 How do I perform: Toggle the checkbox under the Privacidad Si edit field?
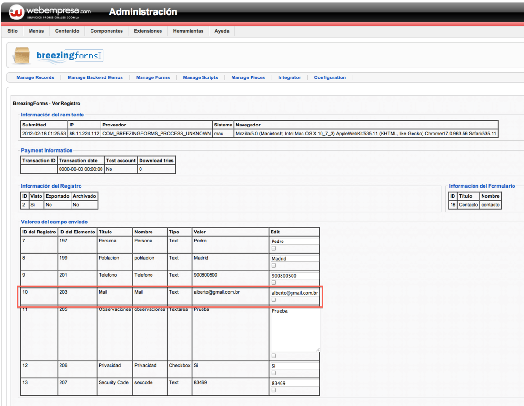tap(274, 373)
